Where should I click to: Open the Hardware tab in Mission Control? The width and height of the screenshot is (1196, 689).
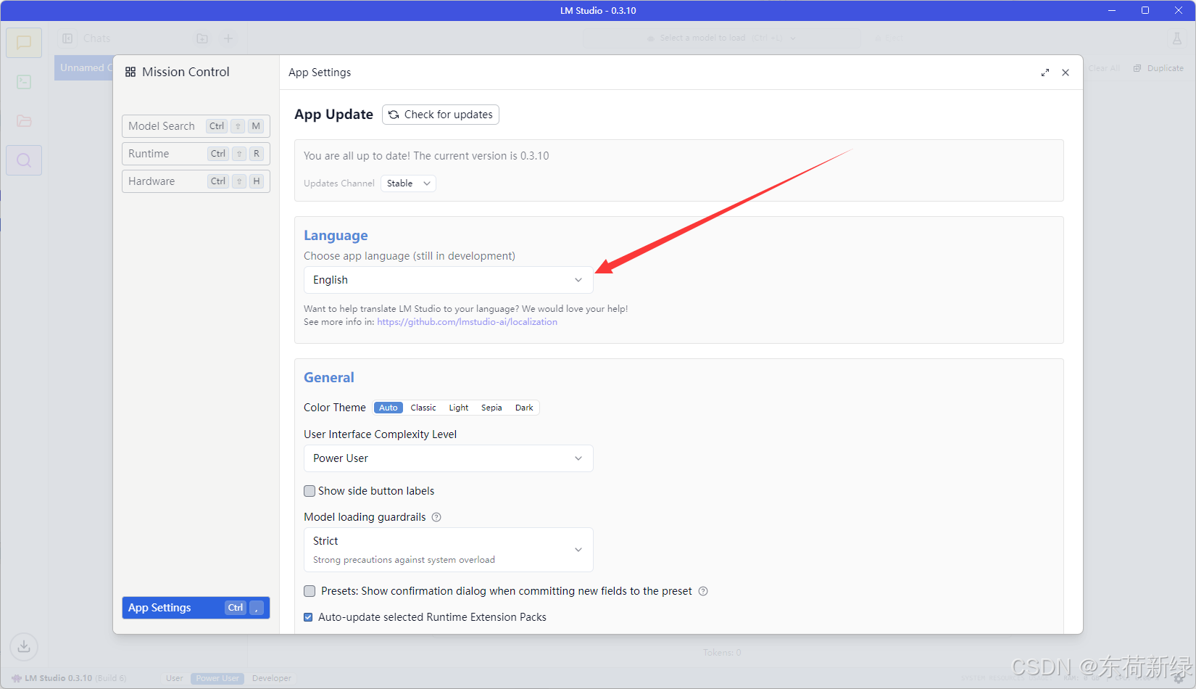coord(196,181)
